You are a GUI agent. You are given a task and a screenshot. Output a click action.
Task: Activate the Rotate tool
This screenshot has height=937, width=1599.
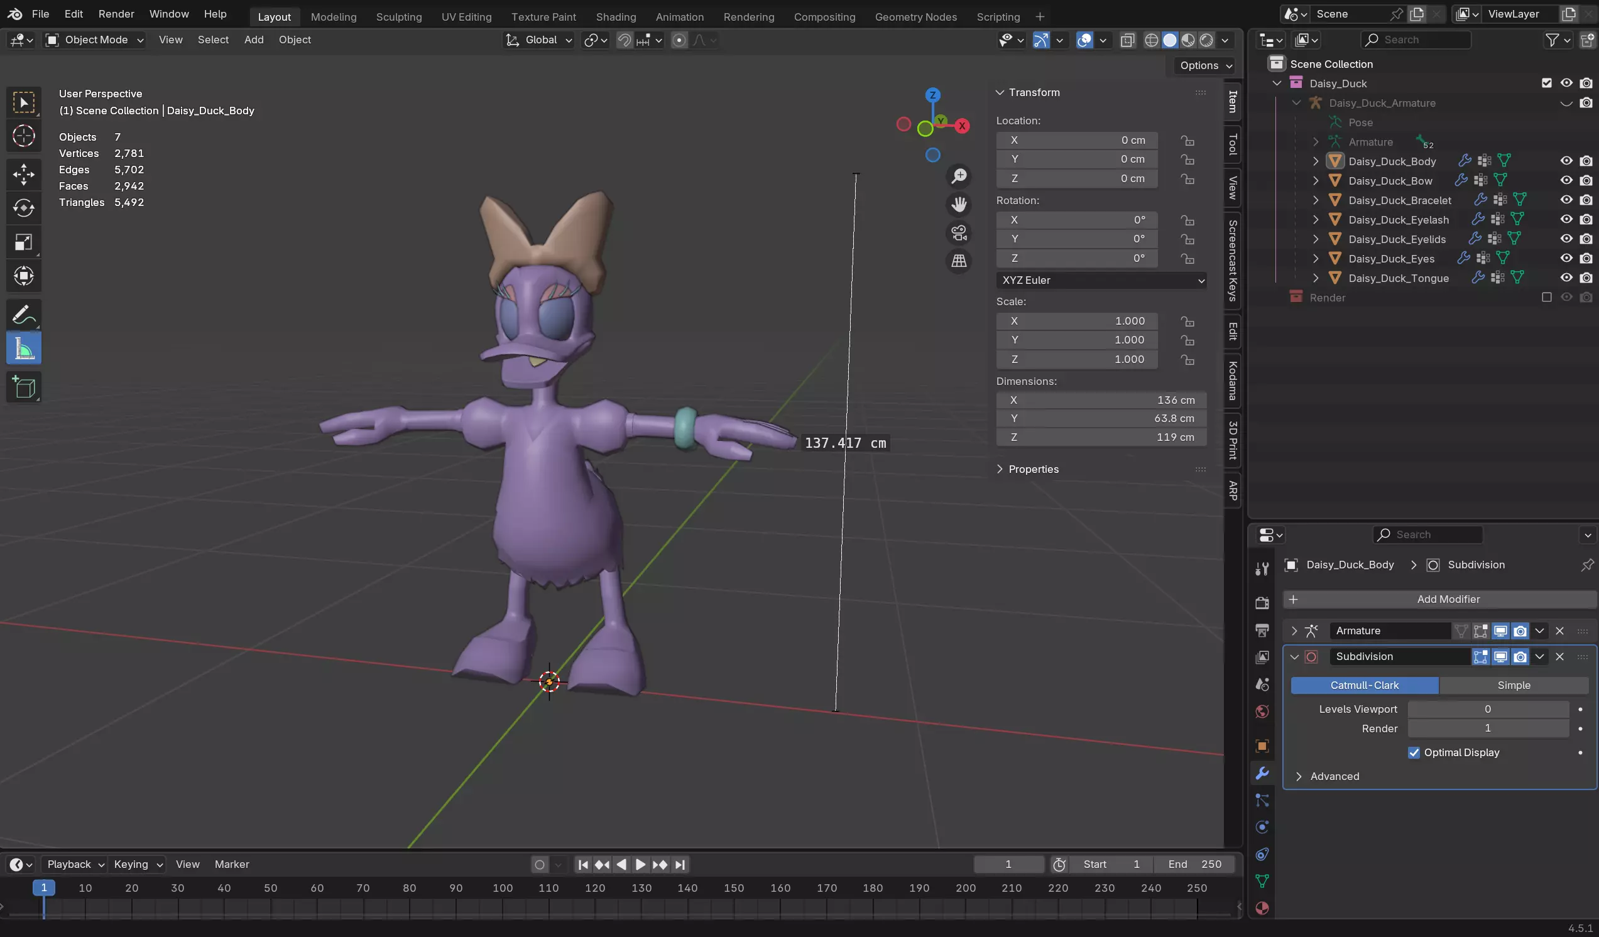click(x=23, y=208)
